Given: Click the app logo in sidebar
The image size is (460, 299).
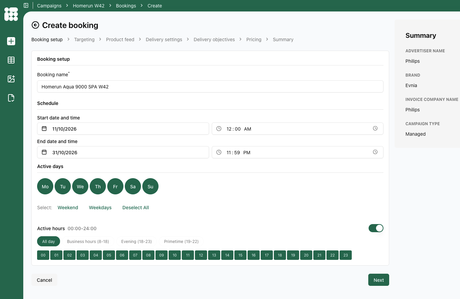Looking at the screenshot, I should coord(11,14).
